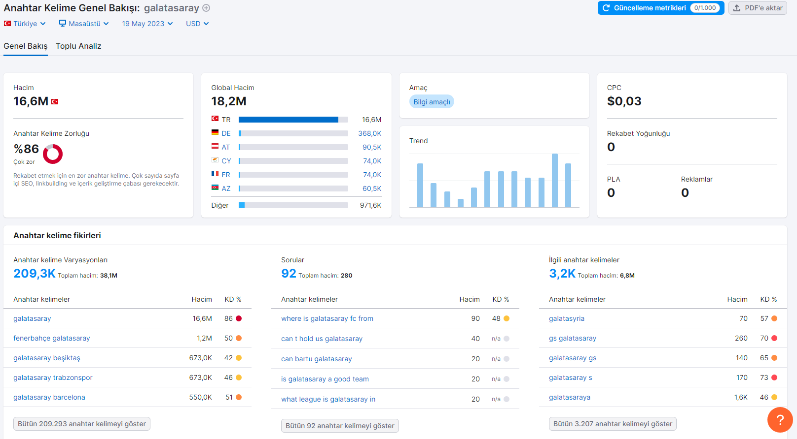797x439 pixels.
Task: Click the first bar in Trend chart
Action: 420,185
